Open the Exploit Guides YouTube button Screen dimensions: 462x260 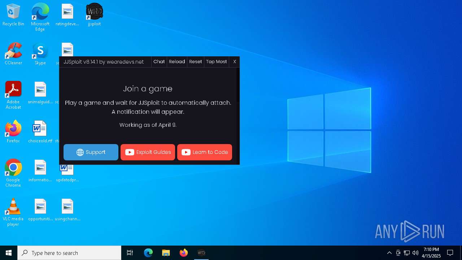click(148, 152)
